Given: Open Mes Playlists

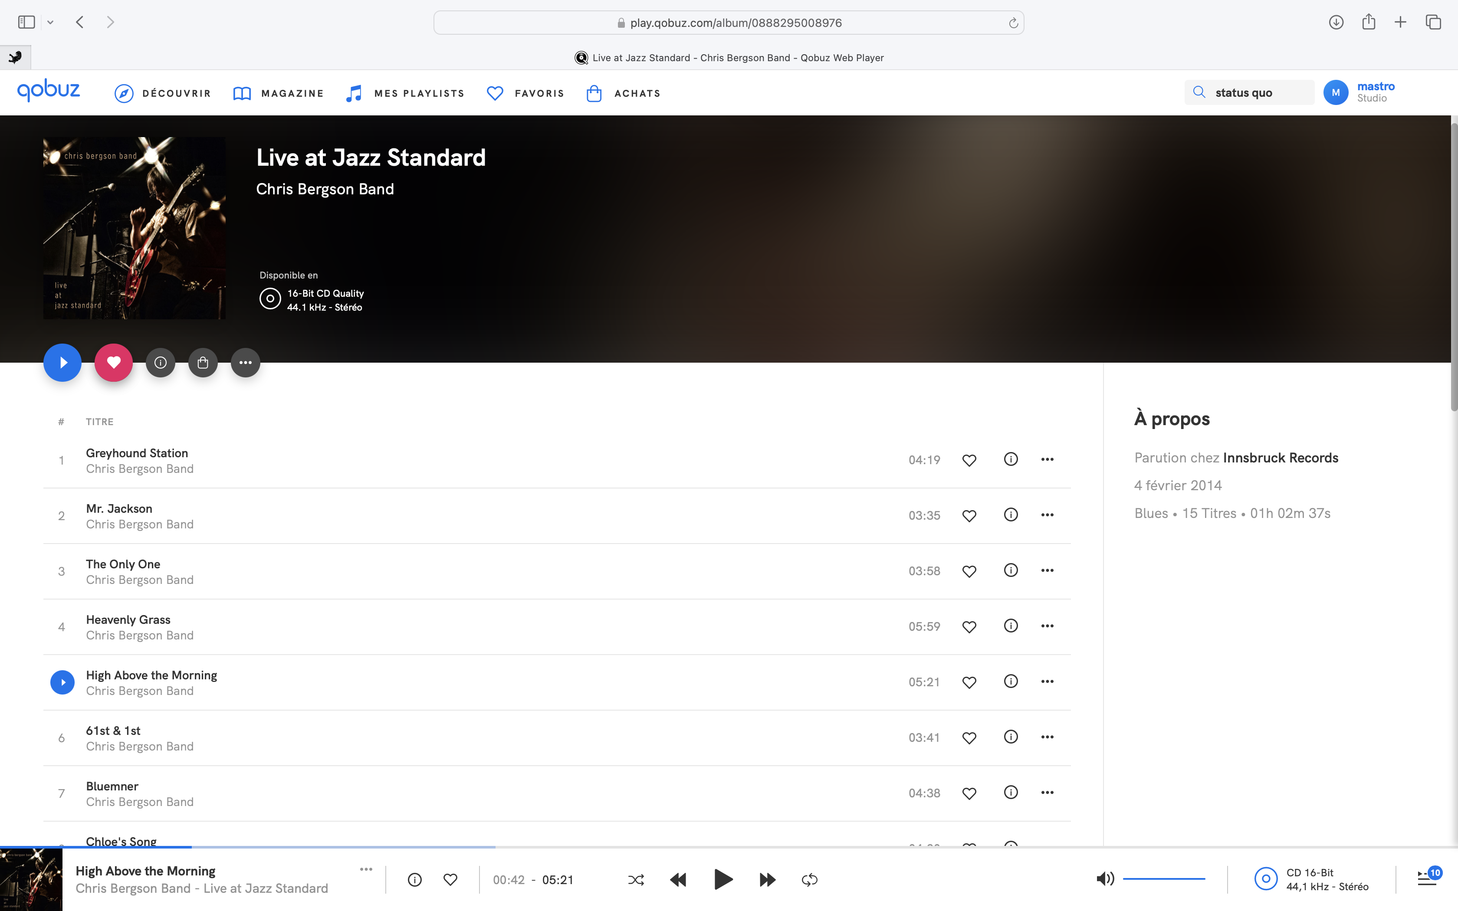Looking at the screenshot, I should pos(405,93).
